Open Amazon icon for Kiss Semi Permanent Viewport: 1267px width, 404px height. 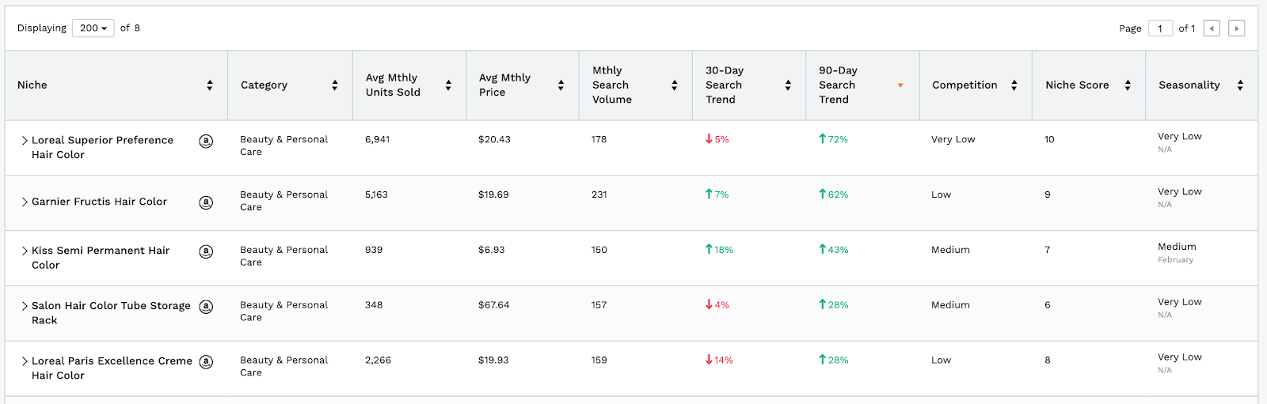(x=206, y=252)
